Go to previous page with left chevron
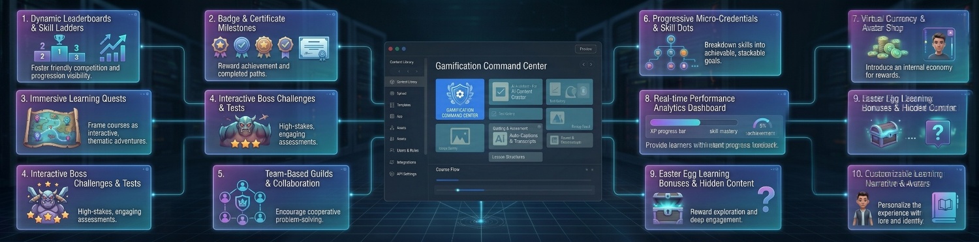979x242 pixels. (x=583, y=65)
